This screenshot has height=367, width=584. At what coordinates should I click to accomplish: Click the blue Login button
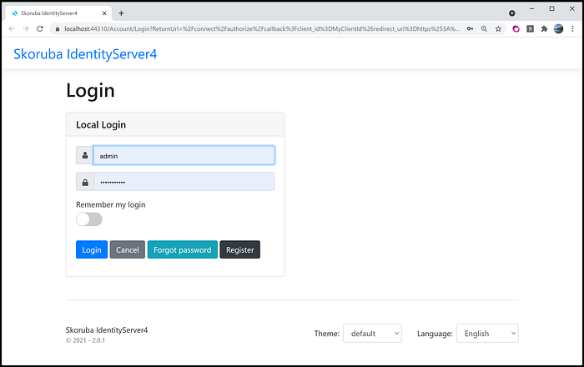92,249
